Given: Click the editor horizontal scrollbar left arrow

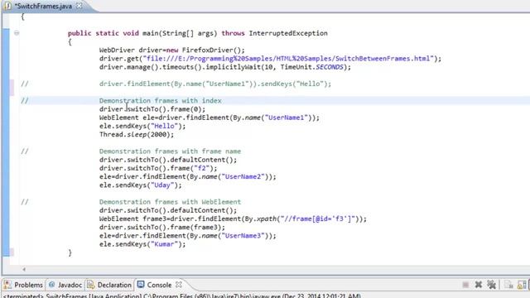Looking at the screenshot, I should tap(24, 269).
